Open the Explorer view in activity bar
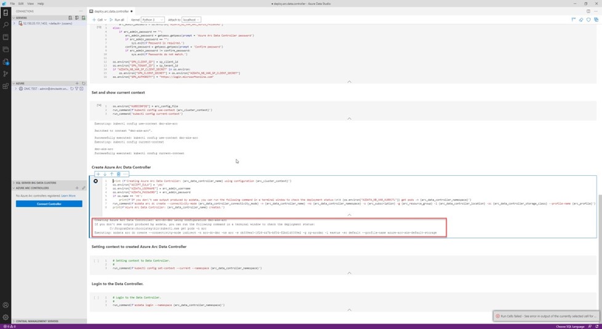 pyautogui.click(x=6, y=49)
